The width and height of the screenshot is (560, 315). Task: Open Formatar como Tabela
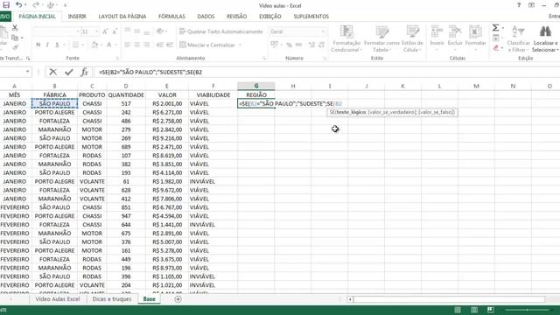point(381,38)
